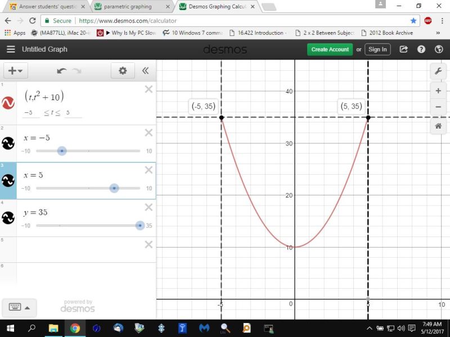The width and height of the screenshot is (450, 337).
Task: Open the ABP extension icon
Action: click(428, 21)
